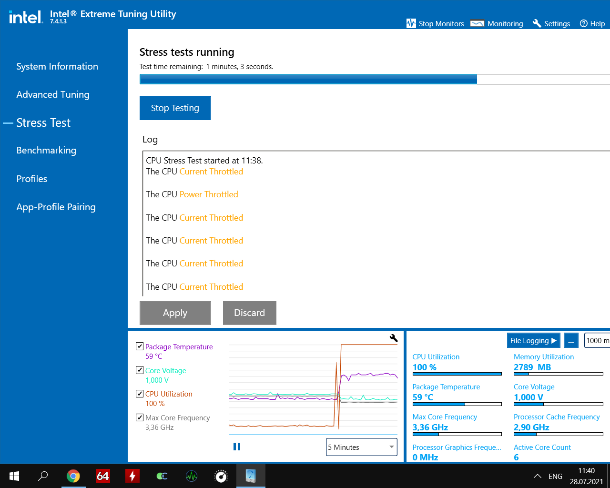Click the Package Temperature 59 °C monitor tile
The height and width of the screenshot is (488, 610).
pos(457,396)
